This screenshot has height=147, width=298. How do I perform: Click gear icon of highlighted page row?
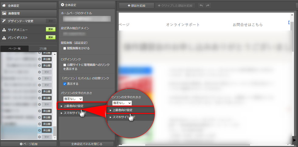(x=39, y=130)
